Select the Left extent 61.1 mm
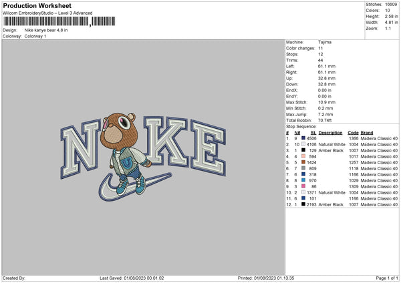Screen dimensions: 401x283 pos(327,66)
